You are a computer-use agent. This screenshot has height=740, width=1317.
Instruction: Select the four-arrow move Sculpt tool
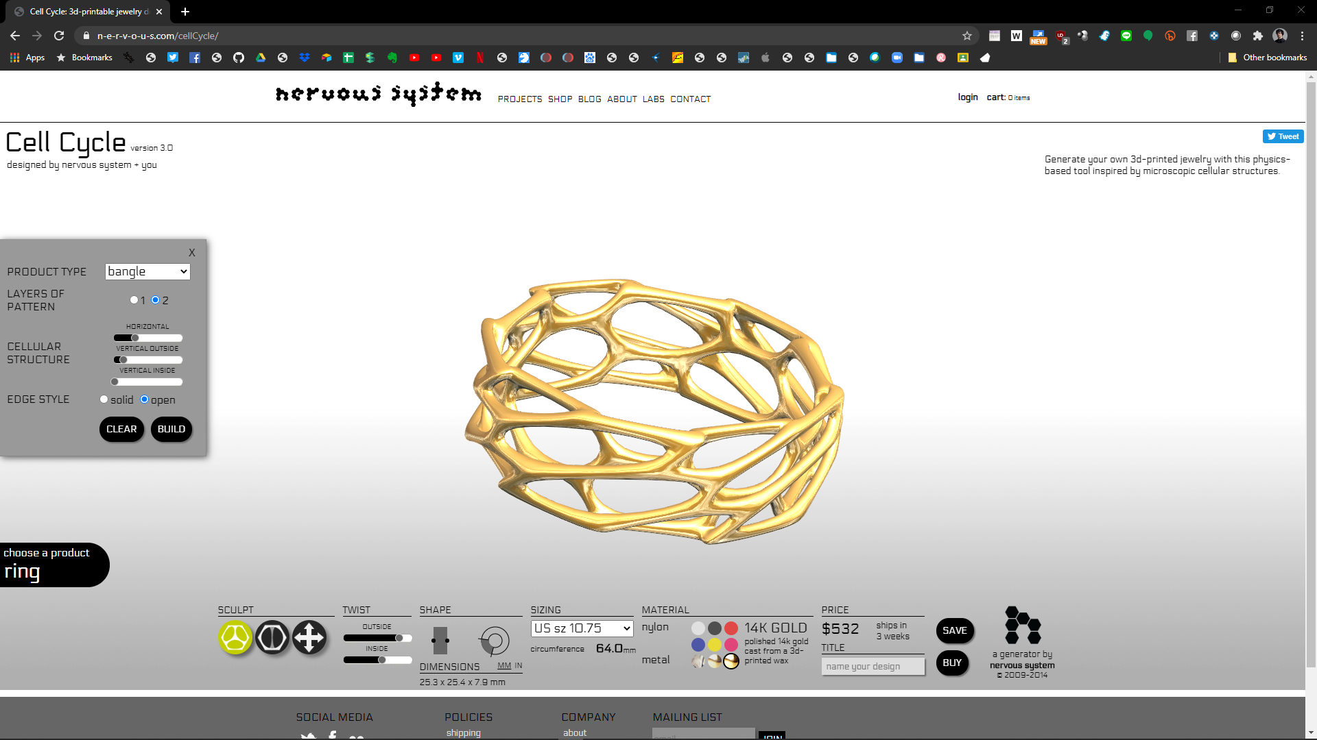(x=309, y=638)
